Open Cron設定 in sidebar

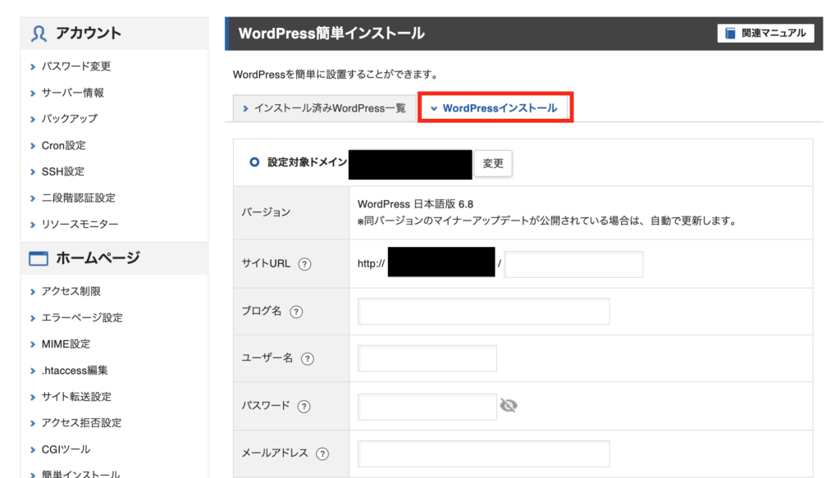click(64, 146)
